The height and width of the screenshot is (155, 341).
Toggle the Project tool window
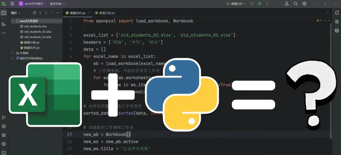point(4,13)
